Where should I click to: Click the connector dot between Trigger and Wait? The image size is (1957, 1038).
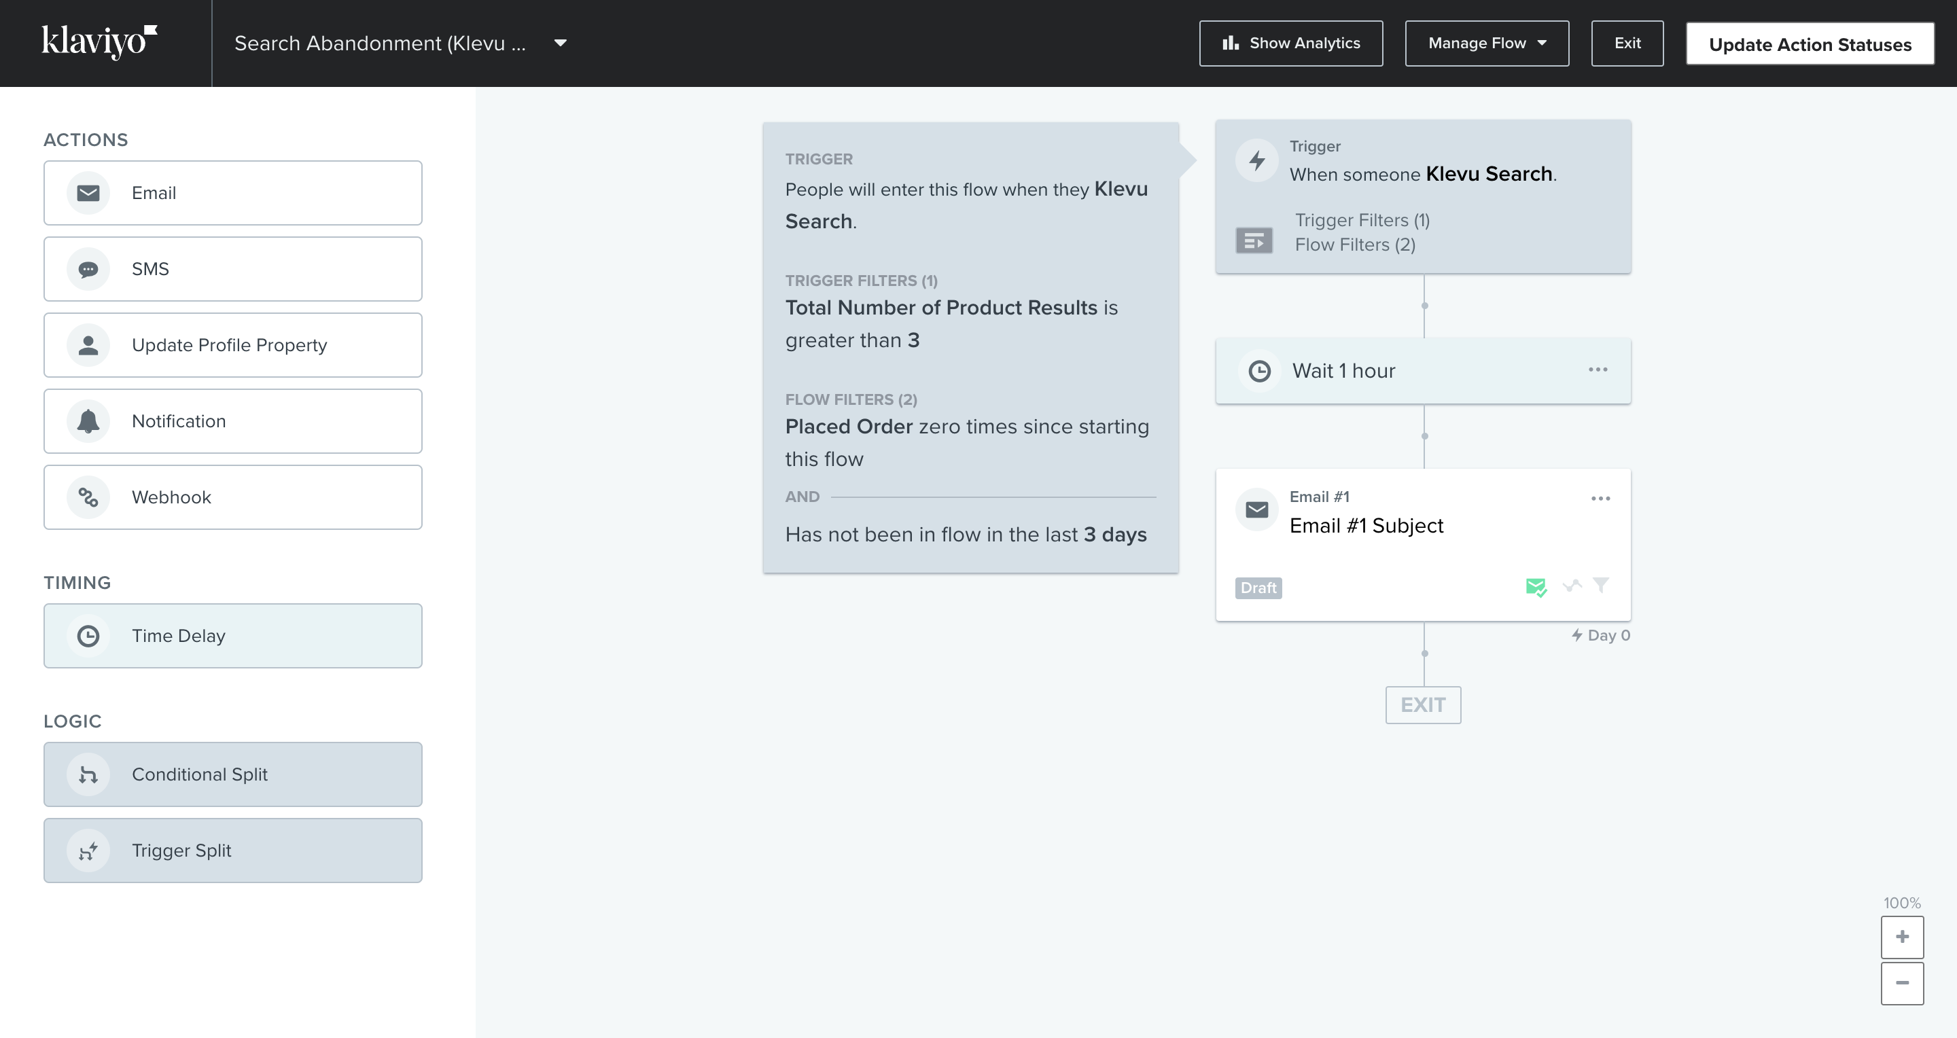1424,305
